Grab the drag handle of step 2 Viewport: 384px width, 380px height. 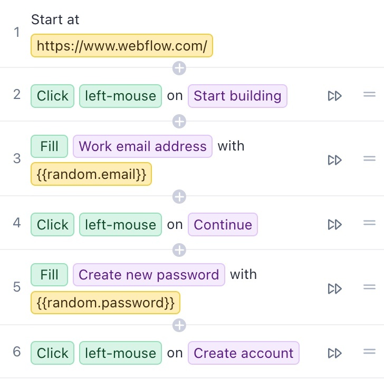pos(369,94)
